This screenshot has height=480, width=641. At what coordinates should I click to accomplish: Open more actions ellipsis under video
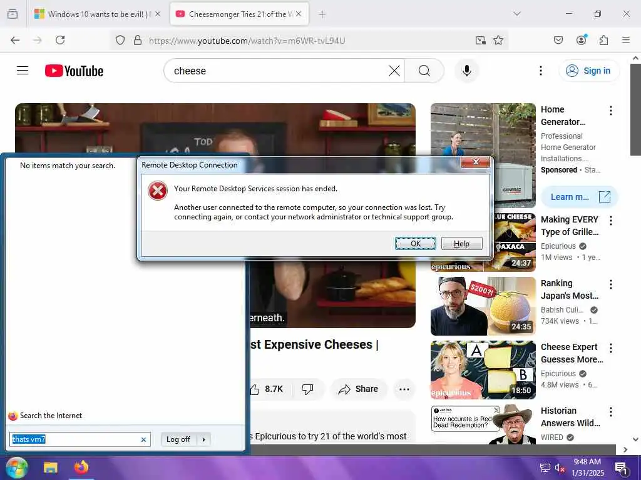click(x=404, y=389)
